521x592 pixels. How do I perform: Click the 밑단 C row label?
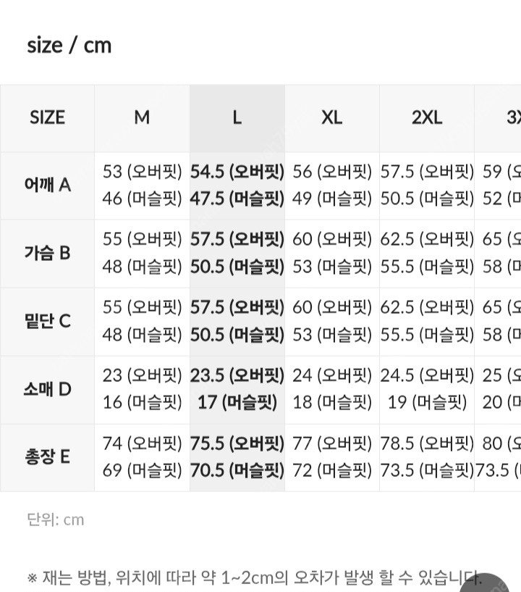pyautogui.click(x=47, y=321)
